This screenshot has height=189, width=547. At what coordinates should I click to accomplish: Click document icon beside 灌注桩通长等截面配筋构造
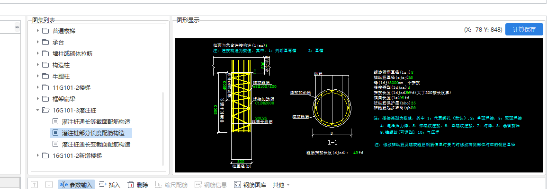coord(55,121)
